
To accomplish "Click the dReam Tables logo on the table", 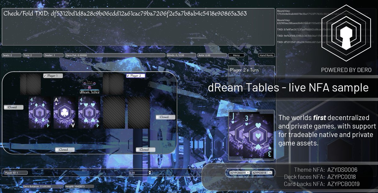I will point(89,88).
